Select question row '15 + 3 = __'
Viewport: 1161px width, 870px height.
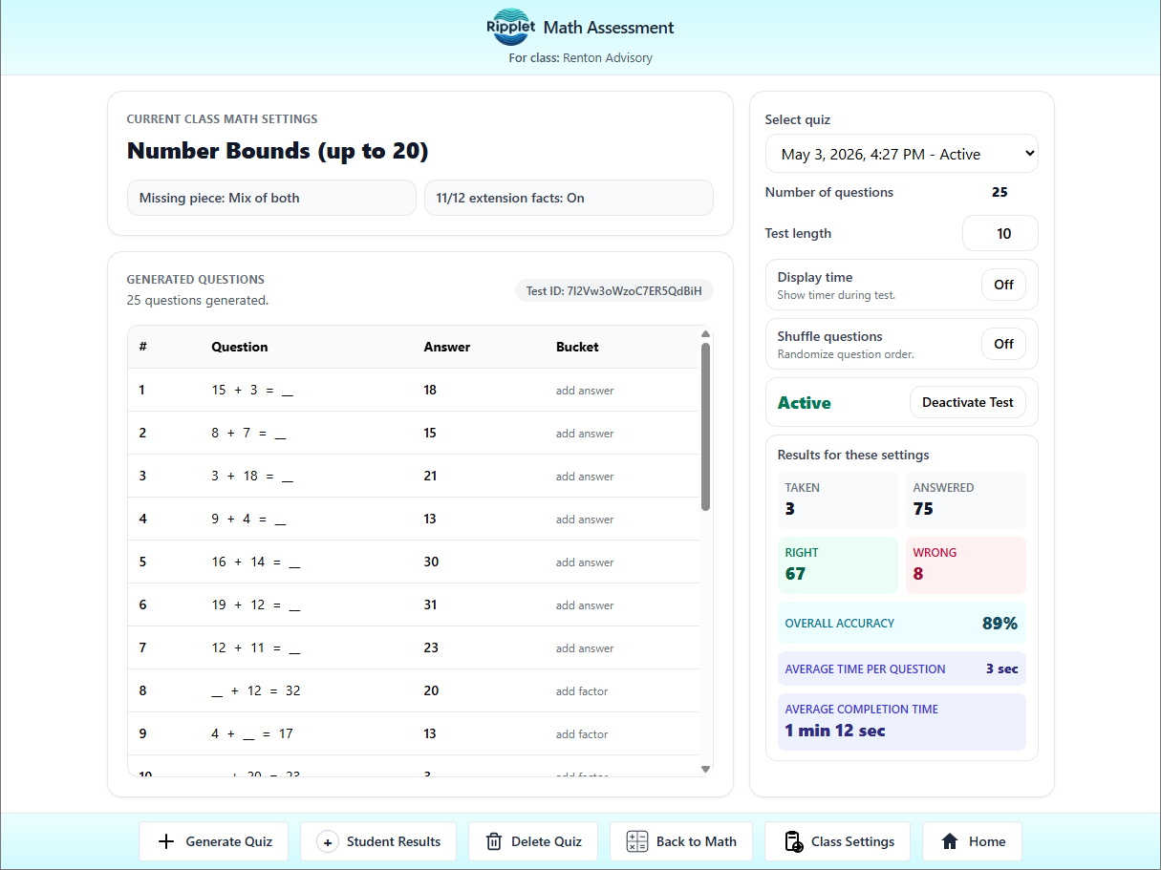pos(413,390)
